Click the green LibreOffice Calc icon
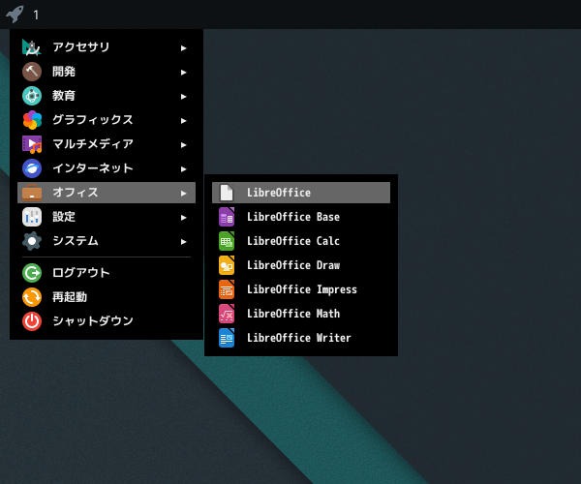 pos(227,241)
